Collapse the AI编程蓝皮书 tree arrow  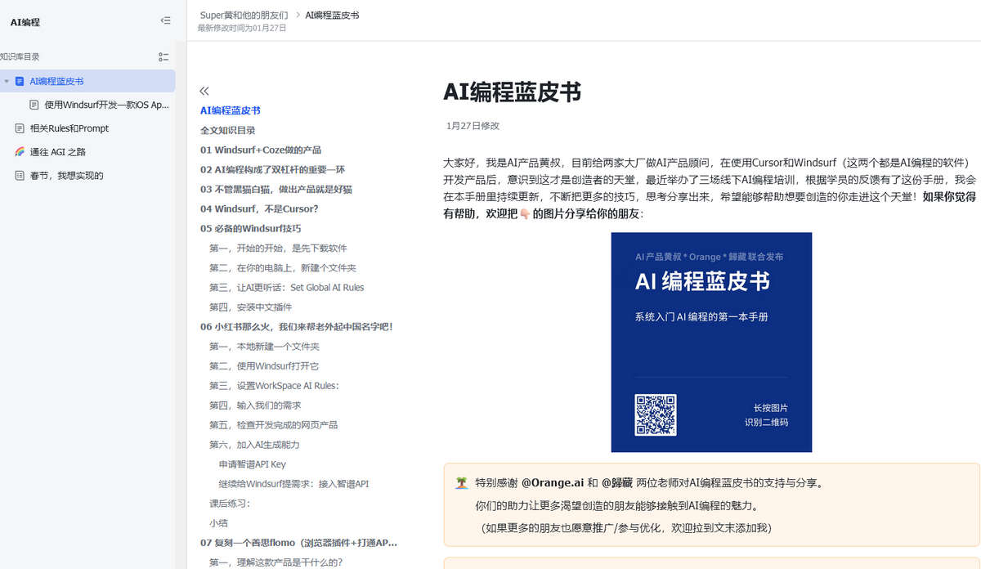[7, 81]
